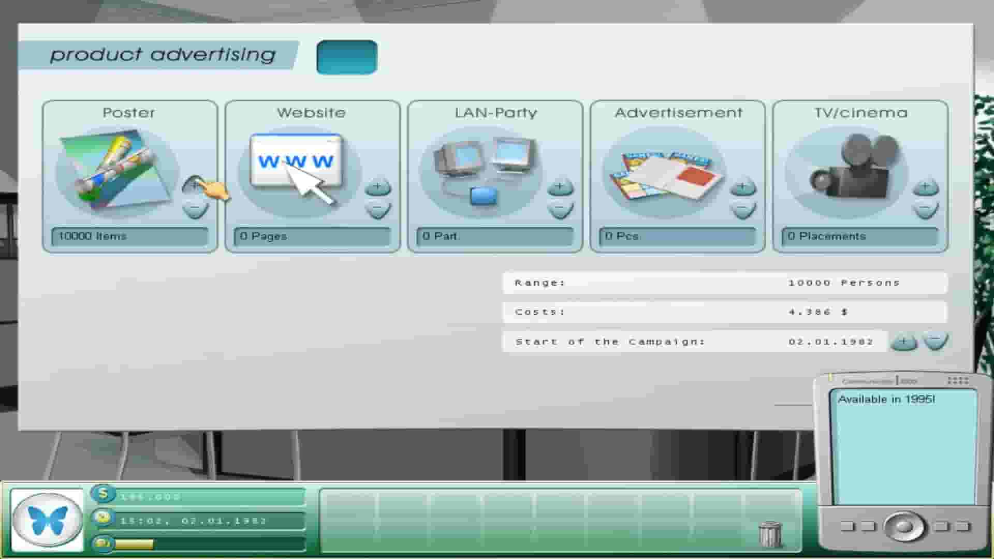The image size is (994, 559).
Task: Decrease TV/cinema placements with the minus button
Action: point(926,210)
